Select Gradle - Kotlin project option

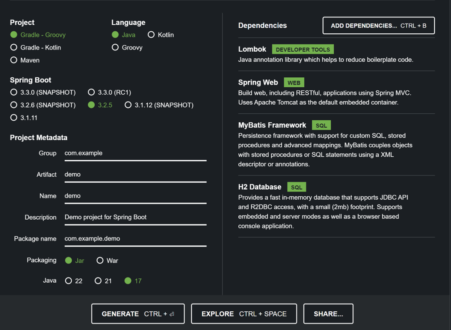click(x=36, y=47)
